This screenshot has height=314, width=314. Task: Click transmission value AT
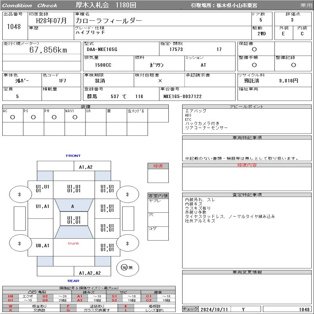pos(203,65)
